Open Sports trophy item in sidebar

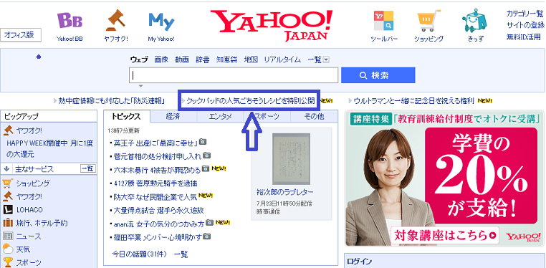tap(21, 262)
